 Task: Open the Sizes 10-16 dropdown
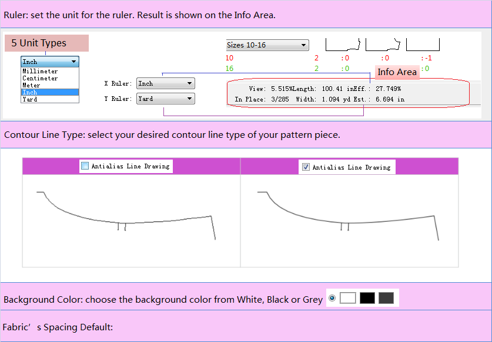(267, 45)
